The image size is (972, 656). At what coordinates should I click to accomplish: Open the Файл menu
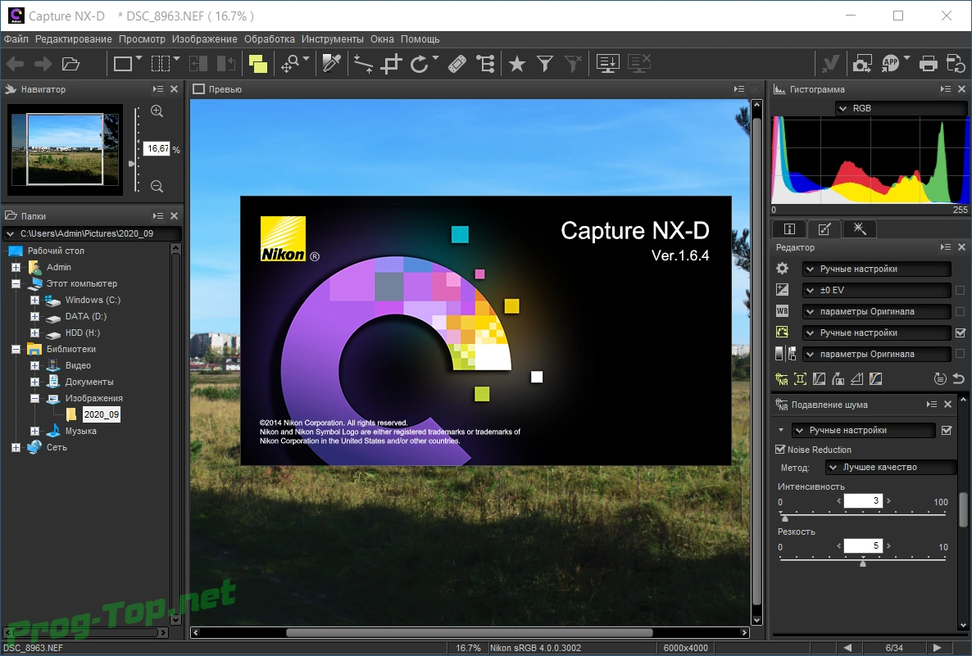coord(16,39)
